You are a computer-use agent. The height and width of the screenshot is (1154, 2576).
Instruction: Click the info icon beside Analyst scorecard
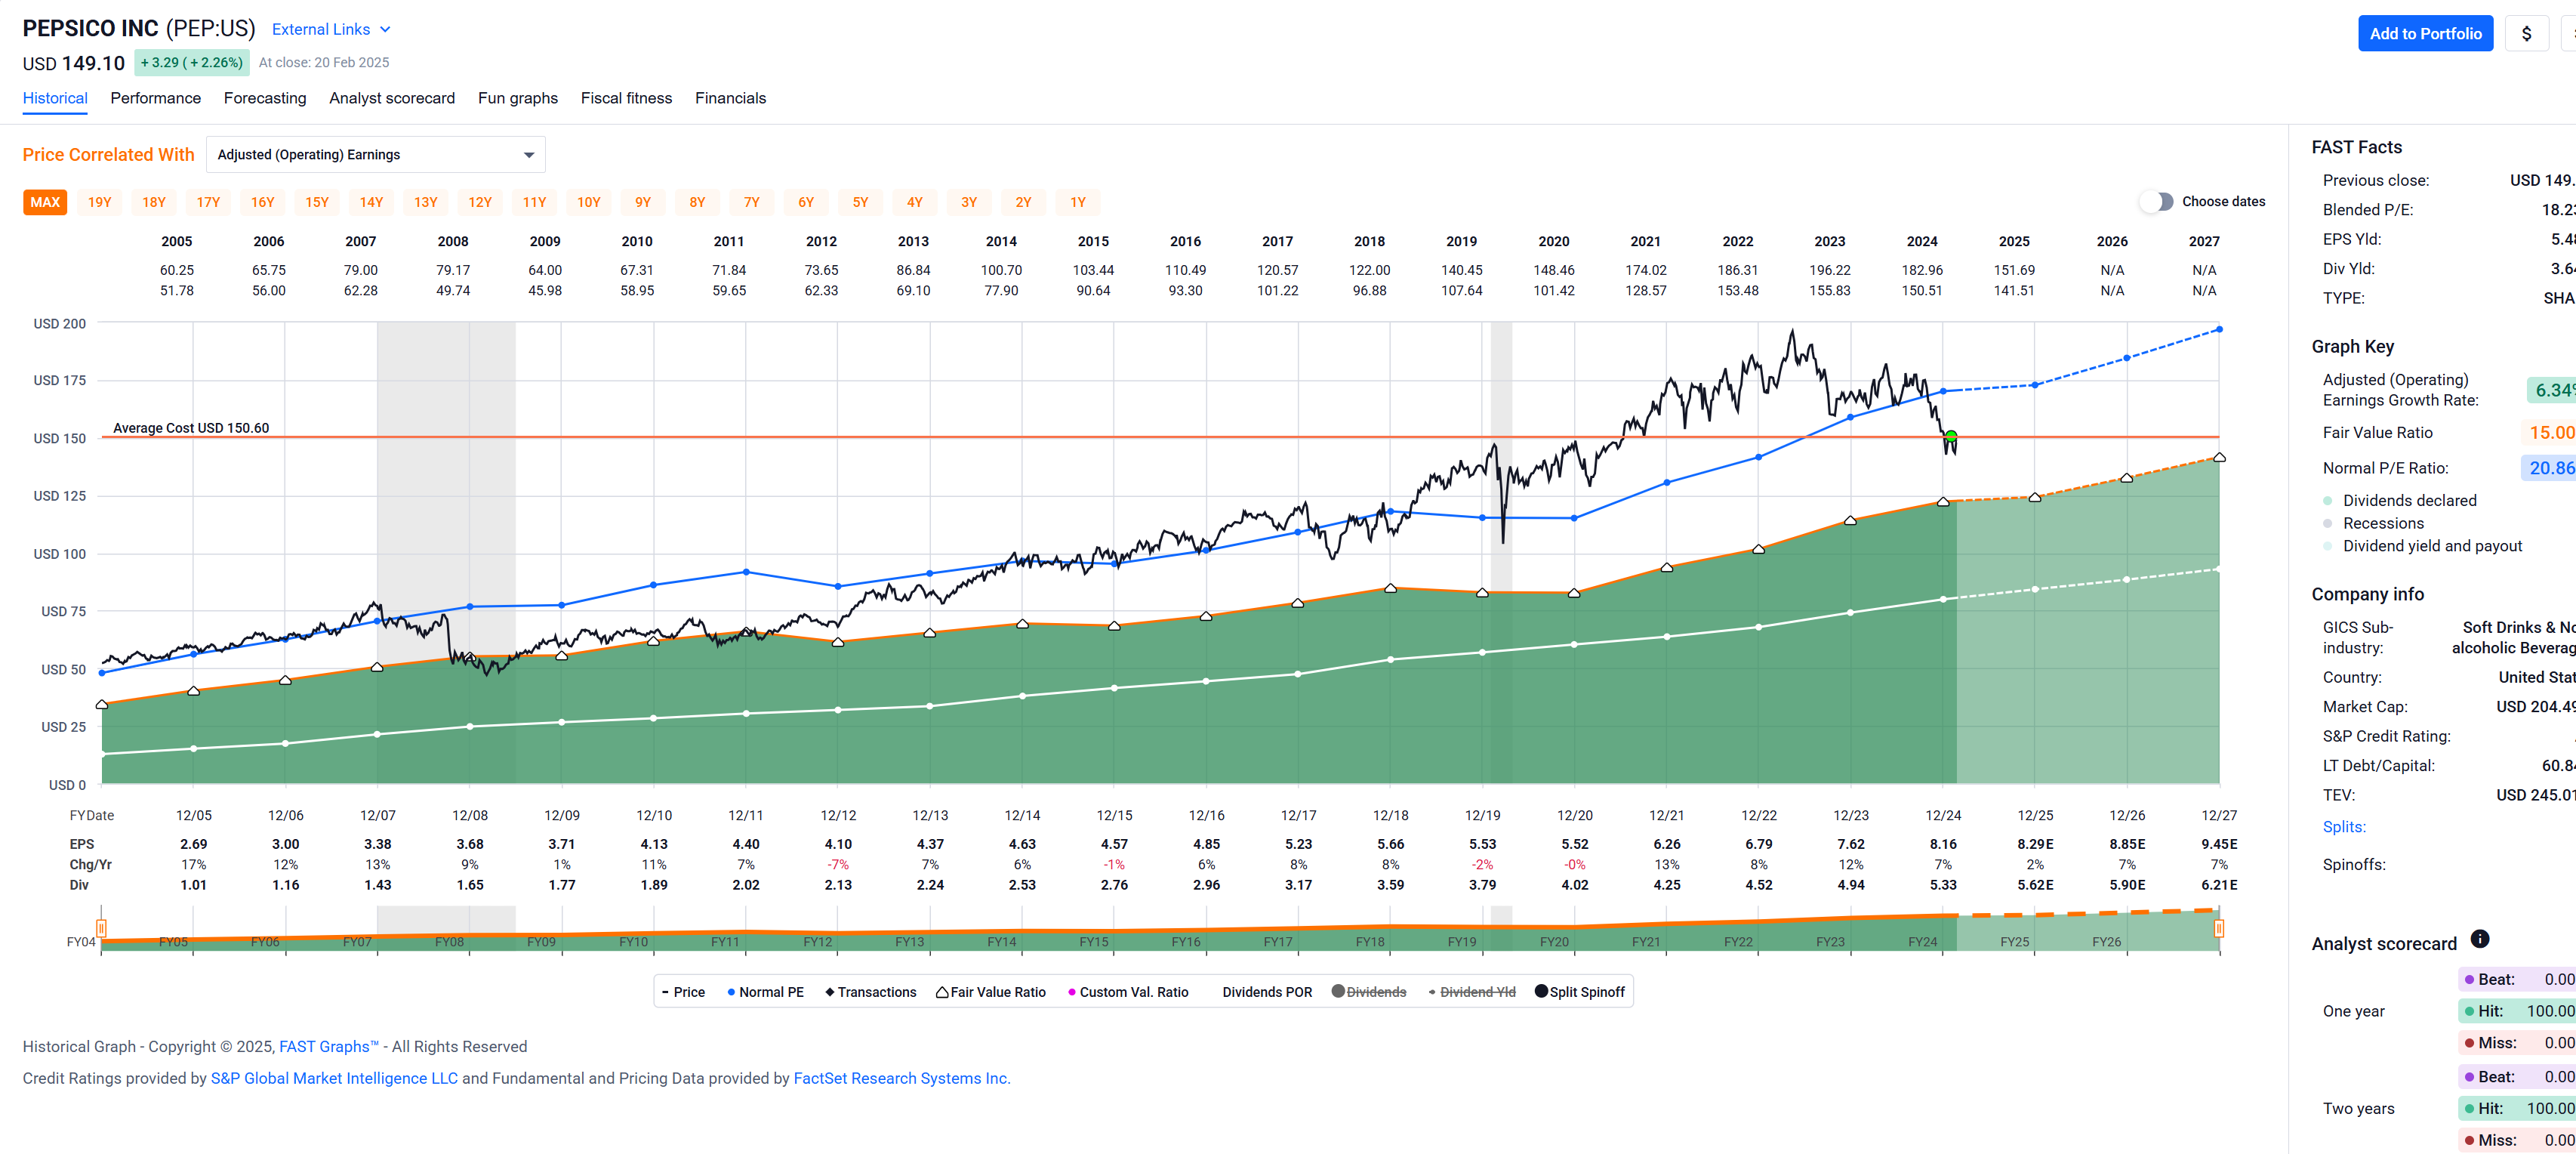(2479, 938)
